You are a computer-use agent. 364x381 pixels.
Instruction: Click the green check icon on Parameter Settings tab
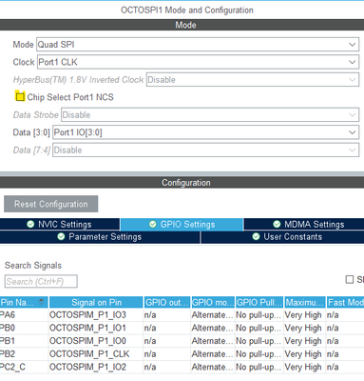point(61,237)
